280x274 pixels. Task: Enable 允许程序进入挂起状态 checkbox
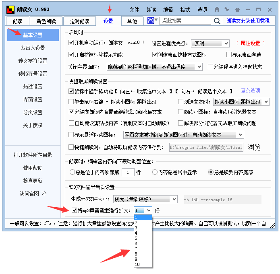[210, 67]
